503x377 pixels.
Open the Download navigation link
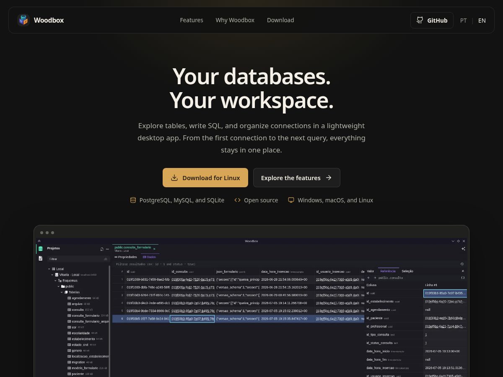tap(280, 20)
